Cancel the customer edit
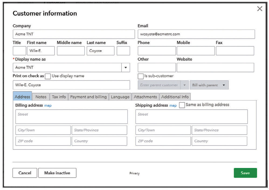 coord(25,173)
